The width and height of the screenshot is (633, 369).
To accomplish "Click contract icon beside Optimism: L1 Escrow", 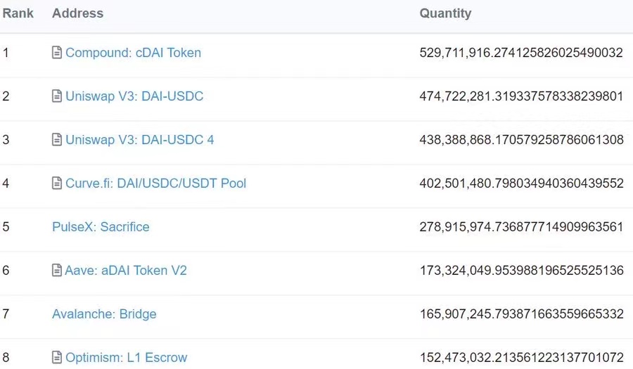I will click(57, 358).
